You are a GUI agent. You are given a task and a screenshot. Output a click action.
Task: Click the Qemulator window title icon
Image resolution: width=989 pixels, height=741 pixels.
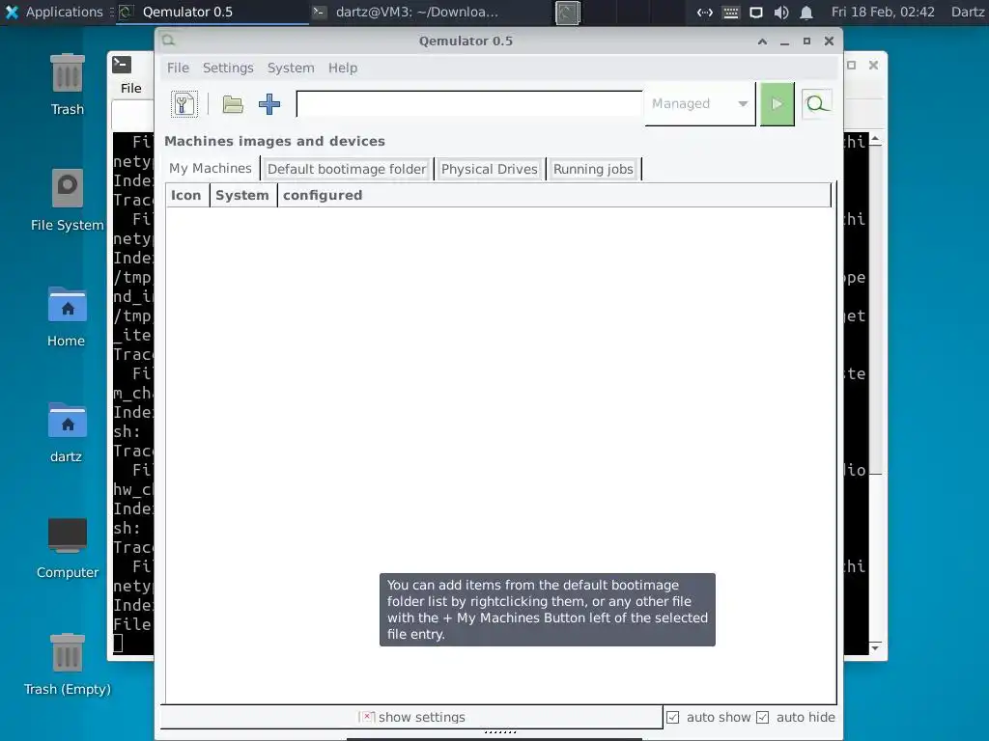pos(168,41)
